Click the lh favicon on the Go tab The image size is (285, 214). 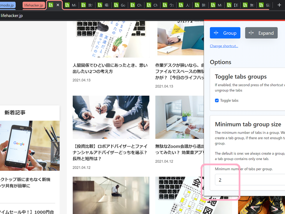click(x=116, y=5)
